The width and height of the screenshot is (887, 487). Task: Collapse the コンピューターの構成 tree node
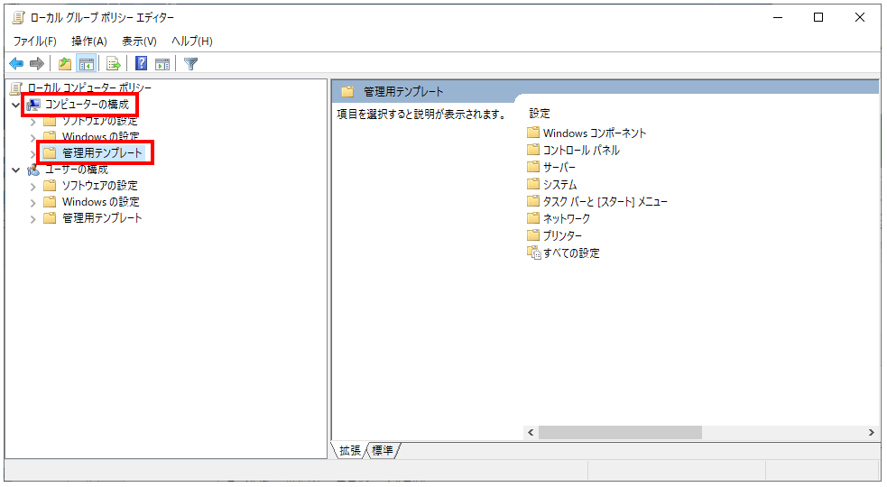tap(16, 105)
